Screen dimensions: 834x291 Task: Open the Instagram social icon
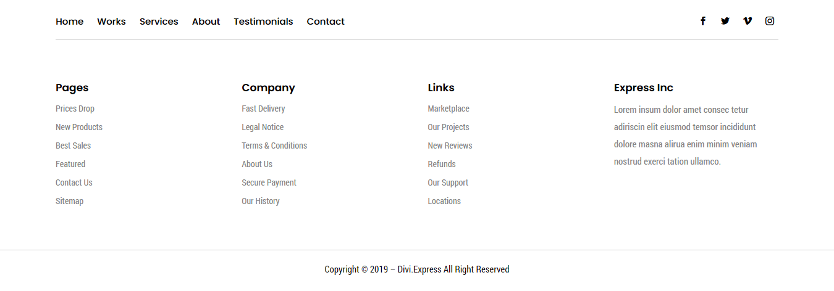pyautogui.click(x=770, y=21)
